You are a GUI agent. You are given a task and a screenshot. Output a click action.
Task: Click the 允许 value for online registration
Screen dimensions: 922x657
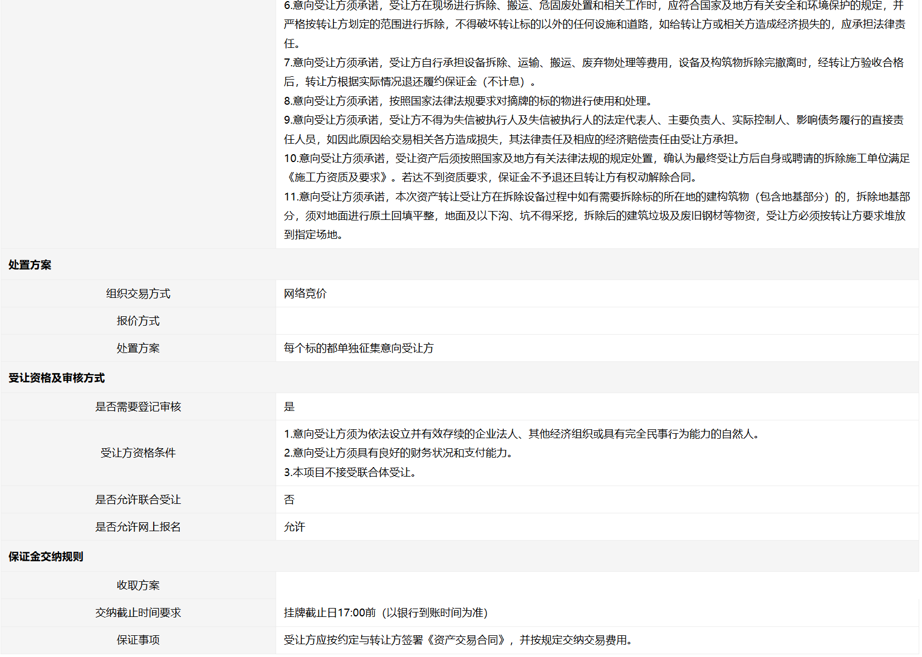pos(295,527)
